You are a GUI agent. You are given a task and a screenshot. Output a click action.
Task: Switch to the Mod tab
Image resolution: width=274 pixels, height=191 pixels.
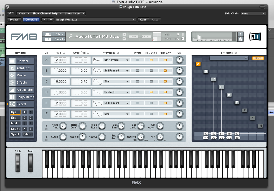tap(15, 123)
